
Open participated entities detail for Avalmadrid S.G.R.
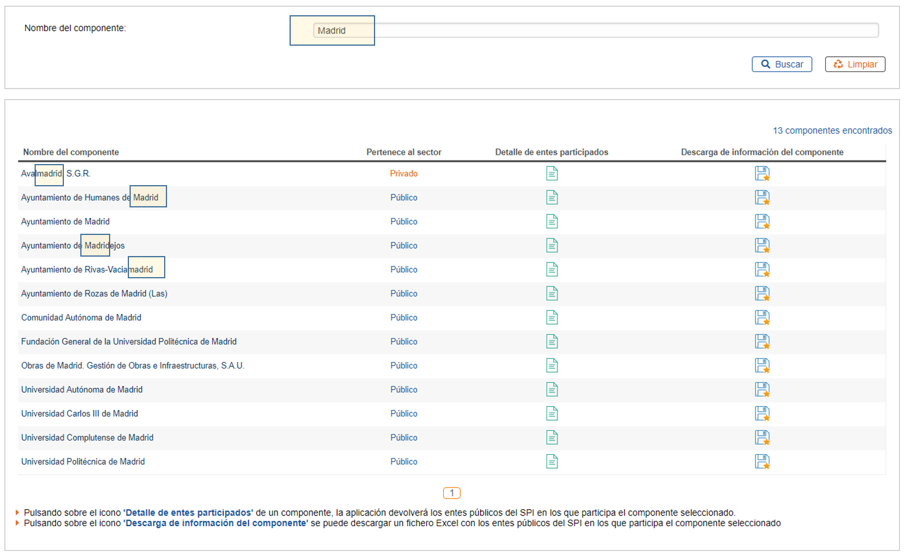[552, 173]
